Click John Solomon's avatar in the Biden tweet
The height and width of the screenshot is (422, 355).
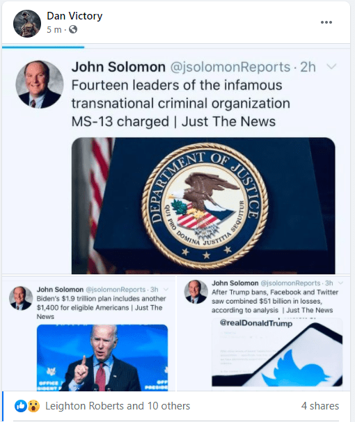tap(21, 298)
